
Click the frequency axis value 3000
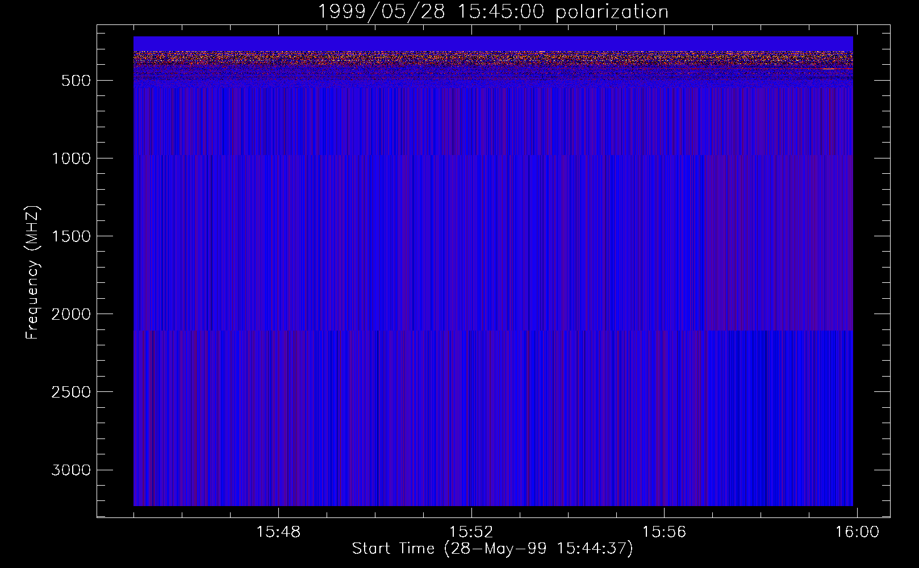[x=71, y=470]
